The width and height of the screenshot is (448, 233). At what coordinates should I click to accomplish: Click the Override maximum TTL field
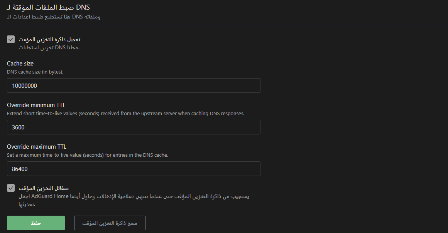(x=134, y=169)
